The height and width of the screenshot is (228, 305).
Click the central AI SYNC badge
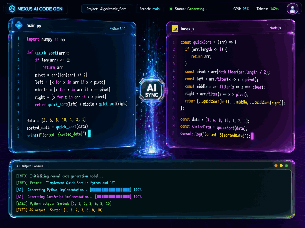pos(152,91)
